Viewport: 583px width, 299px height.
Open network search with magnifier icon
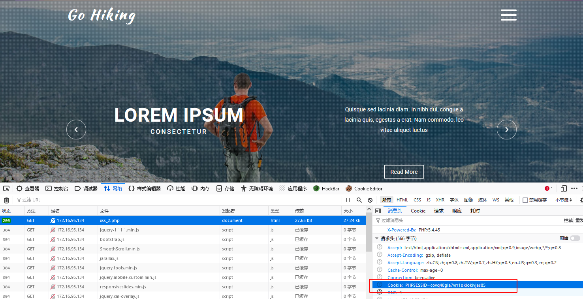[359, 200]
